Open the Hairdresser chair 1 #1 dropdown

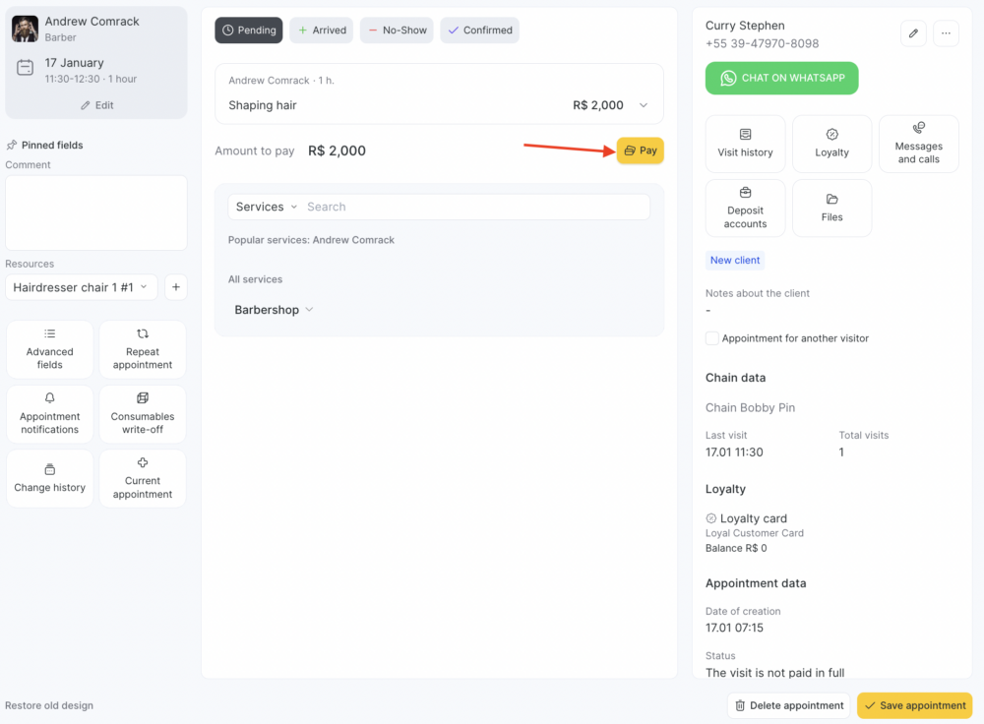pos(81,287)
